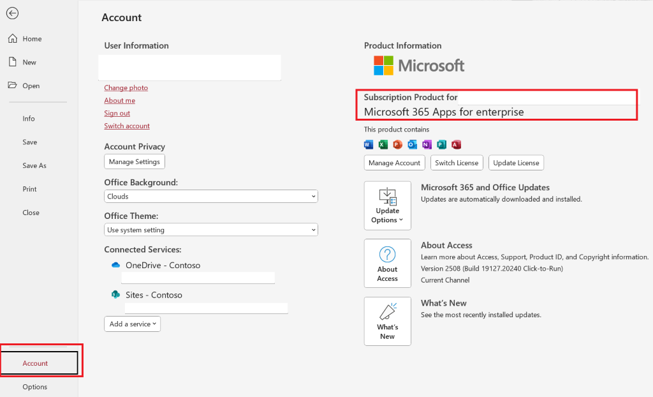Viewport: 653px width, 397px height.
Task: Click the Update License button
Action: click(516, 163)
